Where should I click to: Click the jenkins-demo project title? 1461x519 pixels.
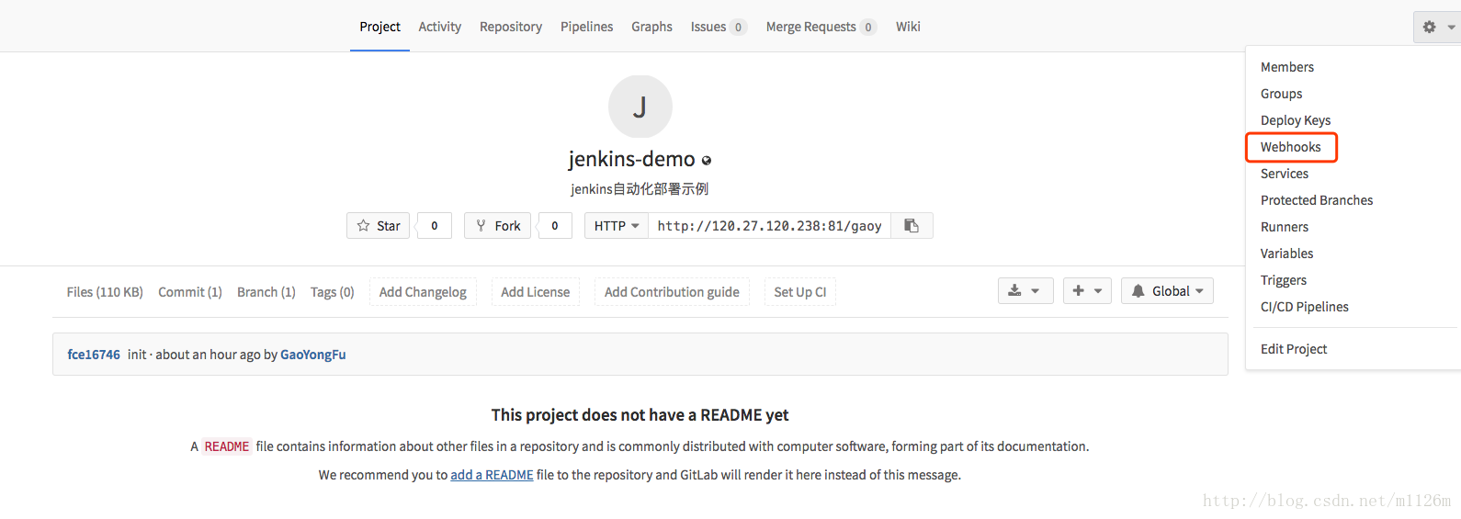click(x=631, y=159)
